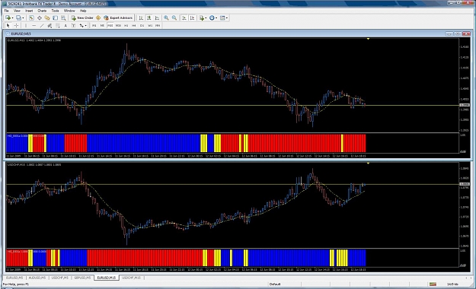476x289 pixels.
Task: Toggle chart shift from the right edge
Action: click(x=192, y=18)
